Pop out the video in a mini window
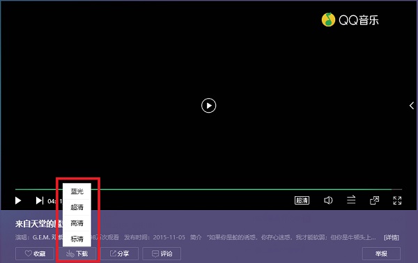Image resolution: width=418 pixels, height=263 pixels. click(374, 200)
